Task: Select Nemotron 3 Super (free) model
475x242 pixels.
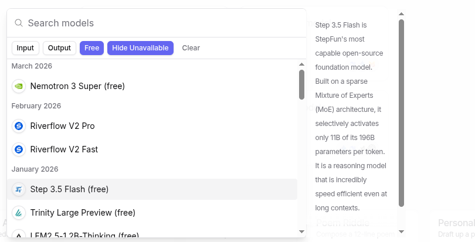Action: pos(77,86)
